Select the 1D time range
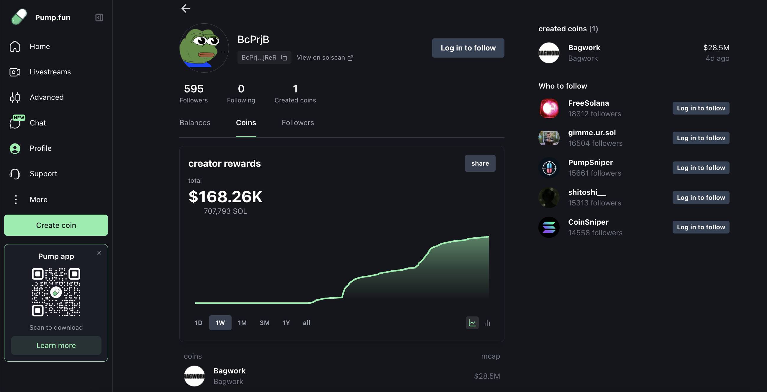This screenshot has width=767, height=392. coord(199,323)
